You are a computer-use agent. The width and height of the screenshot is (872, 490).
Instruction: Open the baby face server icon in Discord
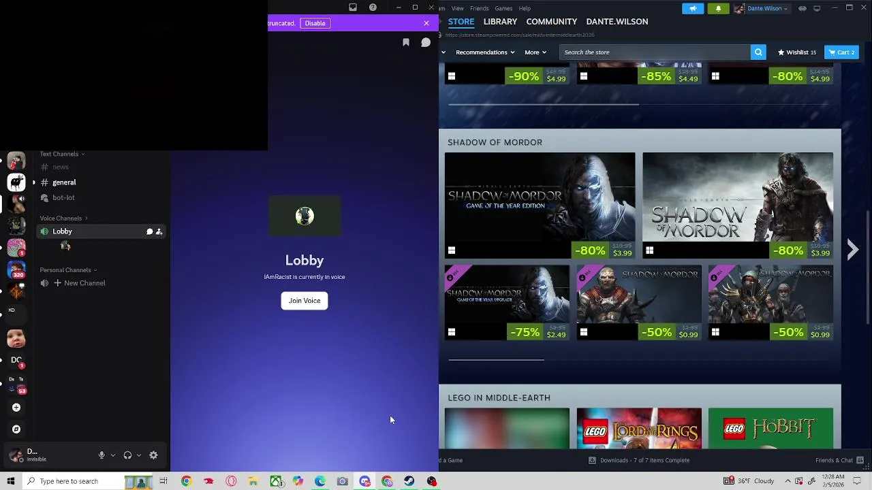[16, 338]
